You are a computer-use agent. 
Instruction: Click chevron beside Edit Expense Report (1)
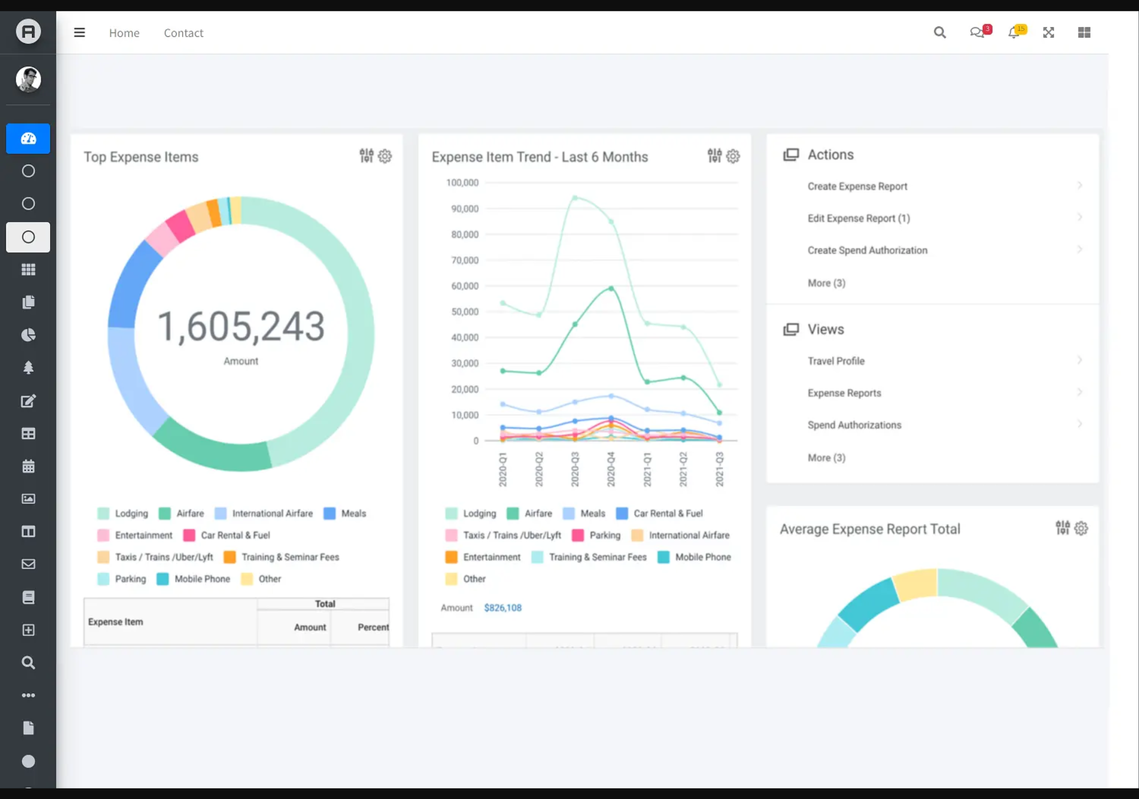click(1080, 217)
